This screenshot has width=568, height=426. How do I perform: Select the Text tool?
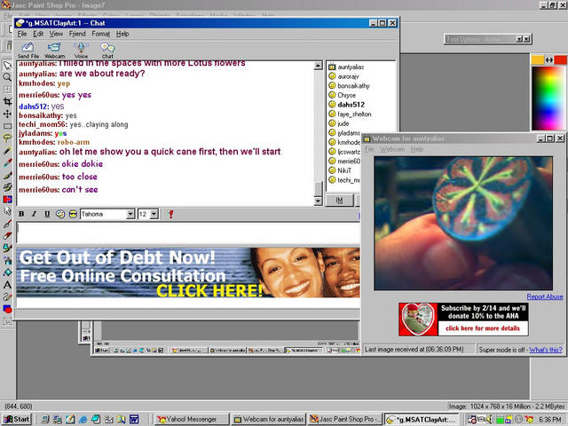[x=7, y=285]
